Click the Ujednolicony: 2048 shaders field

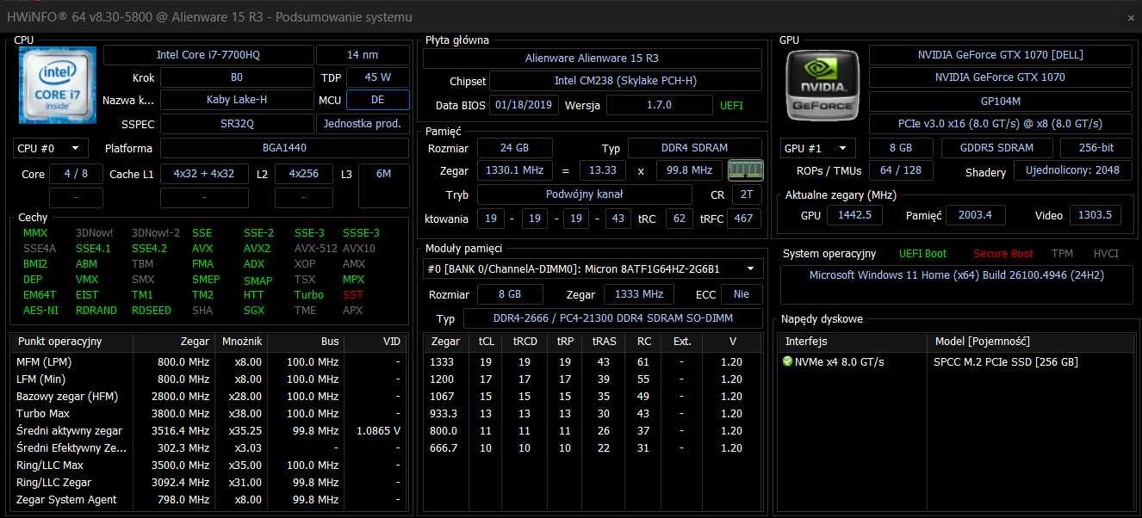[x=1073, y=170]
